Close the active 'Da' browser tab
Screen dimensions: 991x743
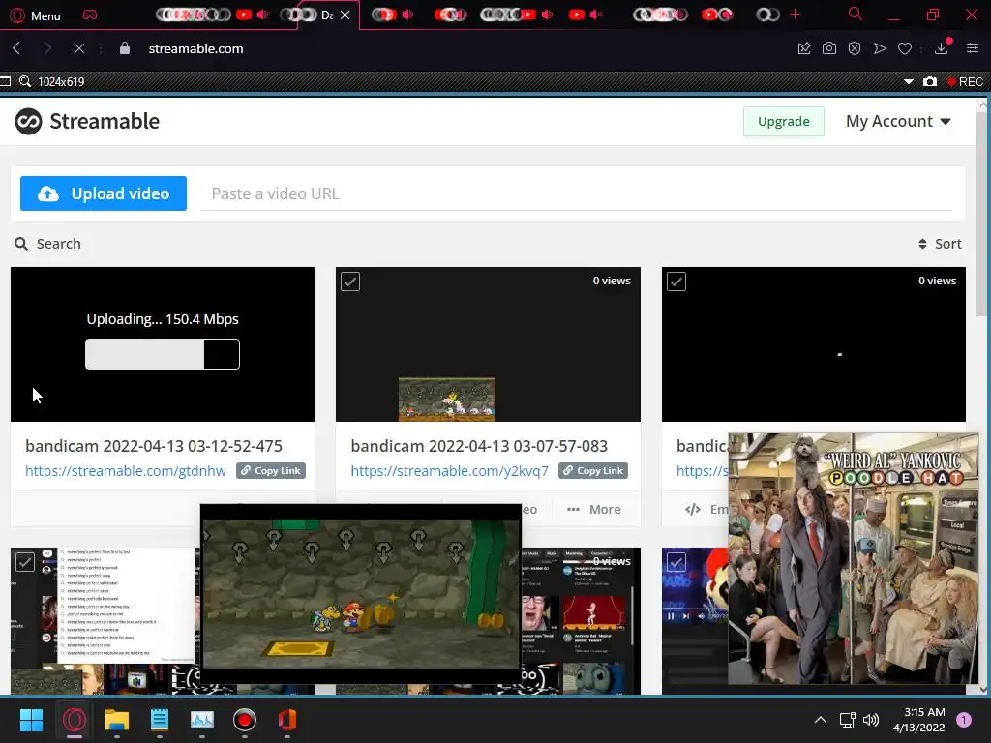pos(345,15)
